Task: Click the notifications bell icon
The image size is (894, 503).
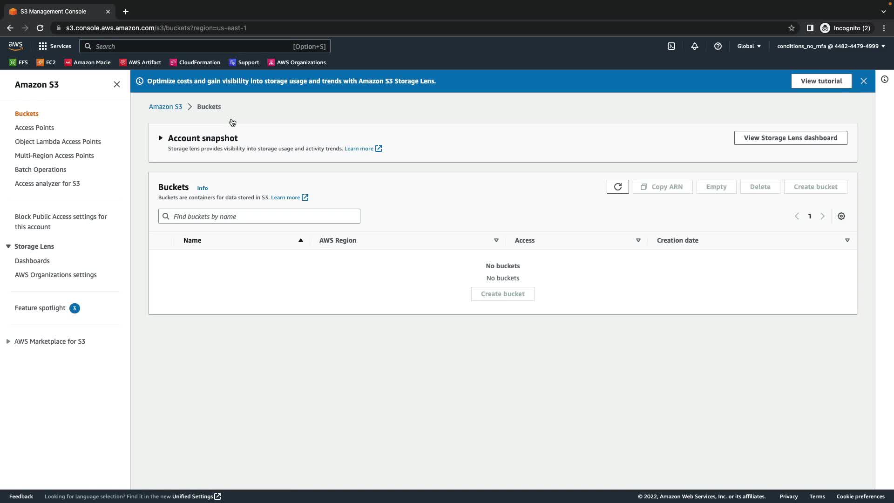Action: pos(694,46)
